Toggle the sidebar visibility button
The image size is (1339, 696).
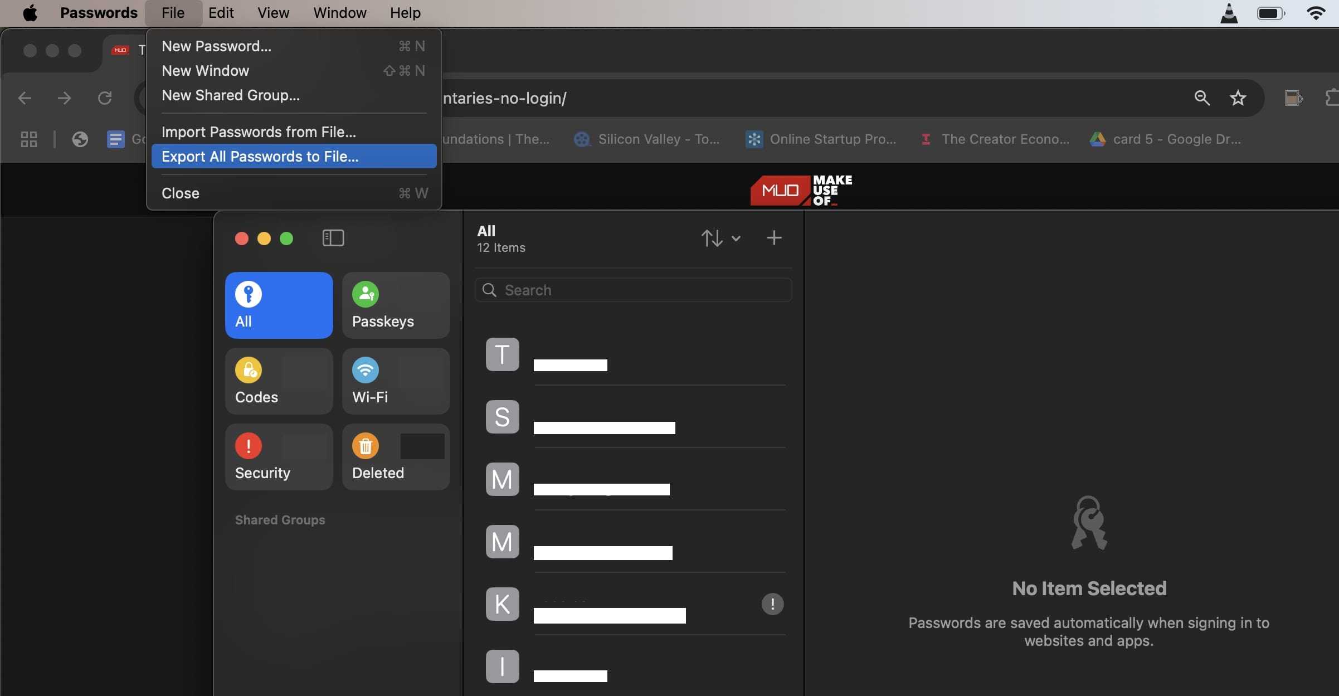click(x=333, y=238)
